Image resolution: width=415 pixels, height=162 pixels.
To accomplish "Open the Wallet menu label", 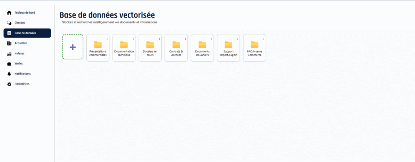I will [19, 64].
